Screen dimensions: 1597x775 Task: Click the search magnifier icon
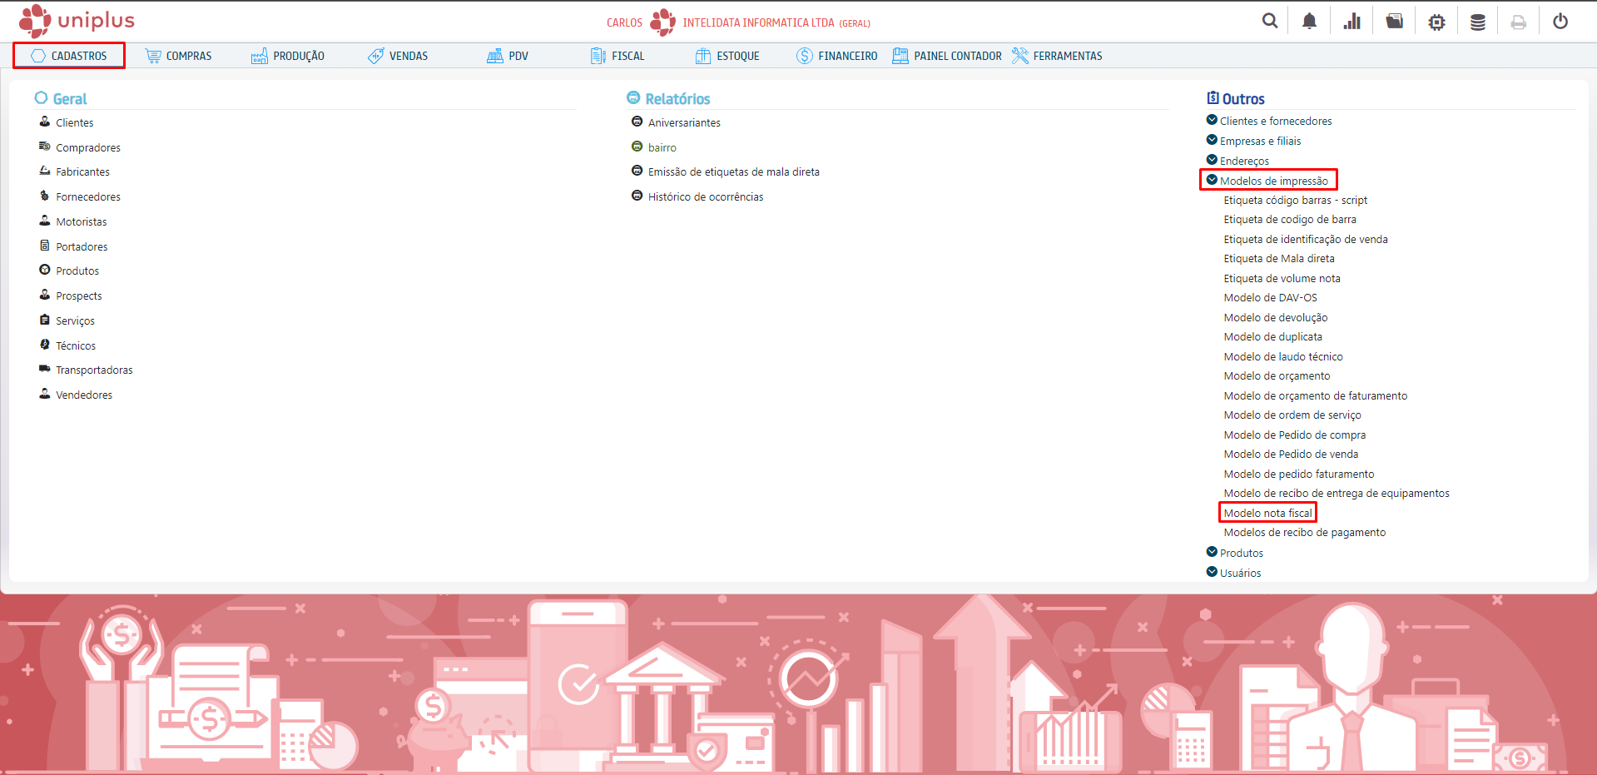[x=1269, y=21]
